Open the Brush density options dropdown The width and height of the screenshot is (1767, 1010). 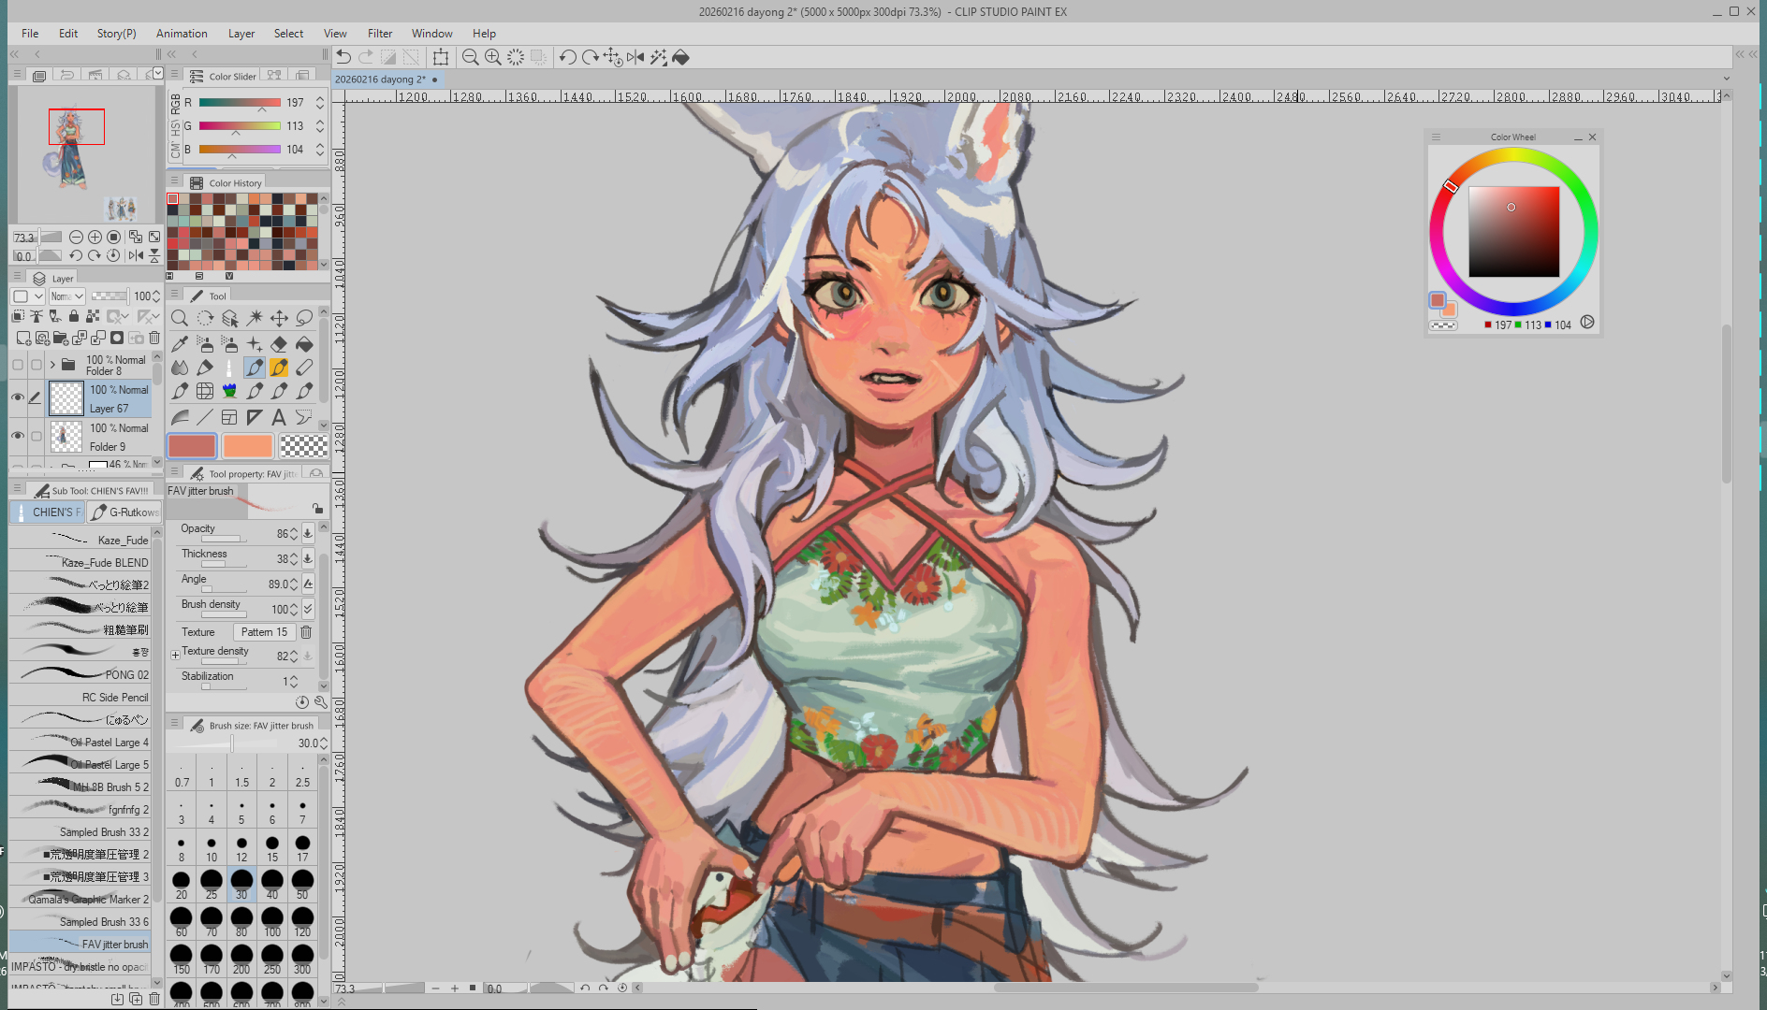(308, 609)
